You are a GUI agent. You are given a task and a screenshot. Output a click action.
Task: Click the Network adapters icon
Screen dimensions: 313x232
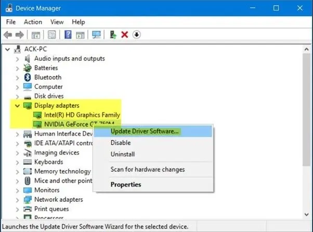(28, 199)
